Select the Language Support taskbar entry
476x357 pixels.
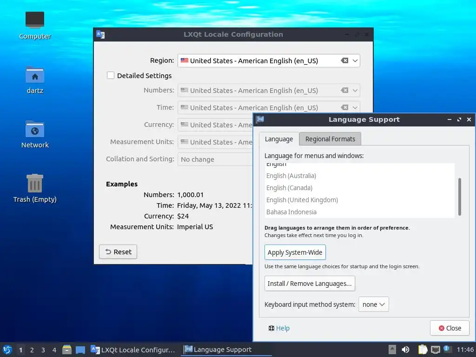[x=227, y=350]
